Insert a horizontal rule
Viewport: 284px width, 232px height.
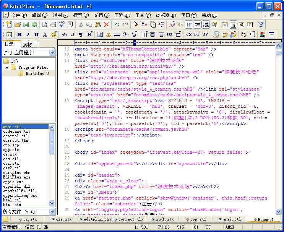(117, 34)
